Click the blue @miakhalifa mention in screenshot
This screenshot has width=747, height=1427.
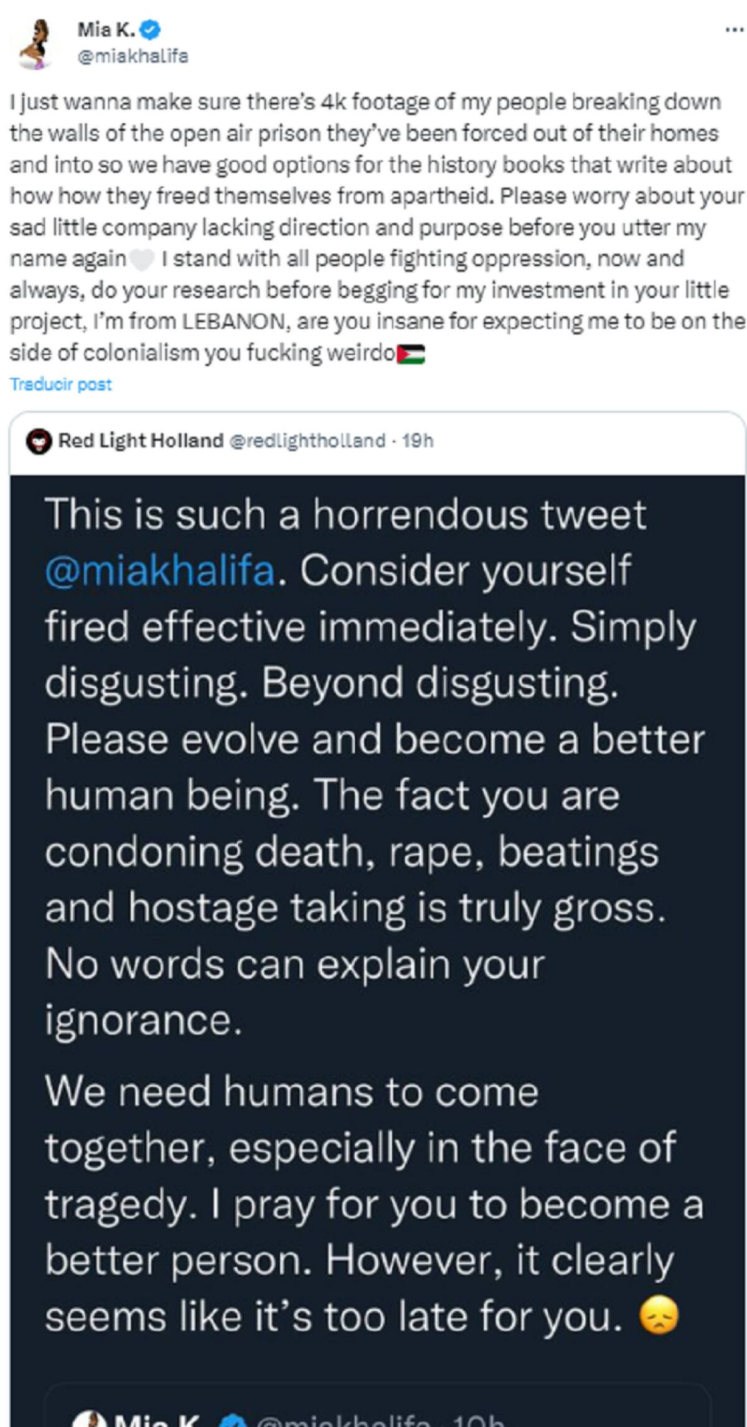160,570
